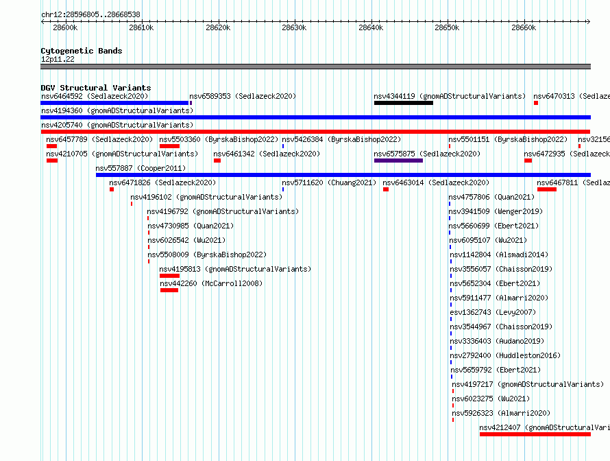This screenshot has height=461, width=610.
Task: Click the 28650k ruler position
Action: [x=447, y=27]
